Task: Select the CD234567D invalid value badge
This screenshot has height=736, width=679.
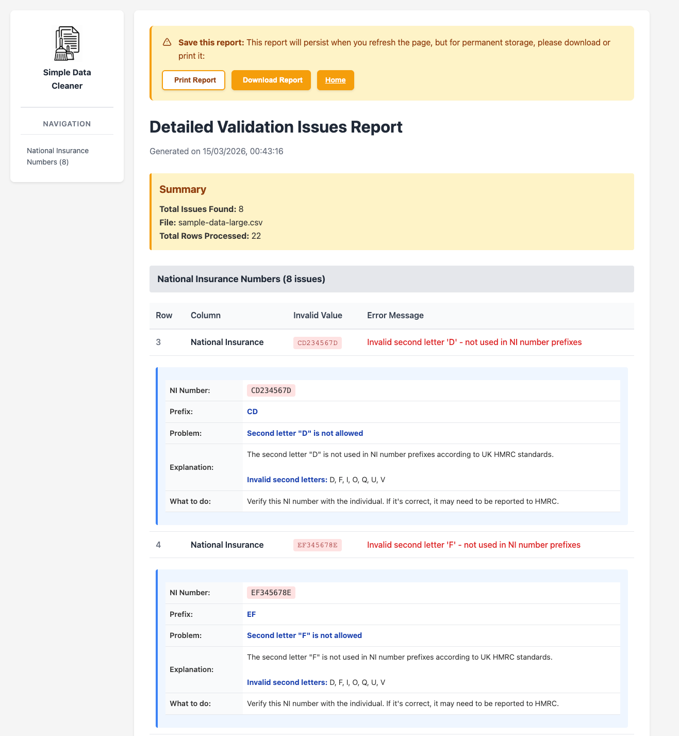Action: pos(317,342)
